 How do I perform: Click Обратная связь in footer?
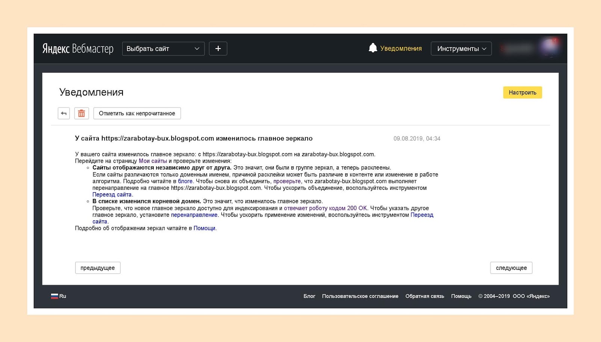point(425,296)
